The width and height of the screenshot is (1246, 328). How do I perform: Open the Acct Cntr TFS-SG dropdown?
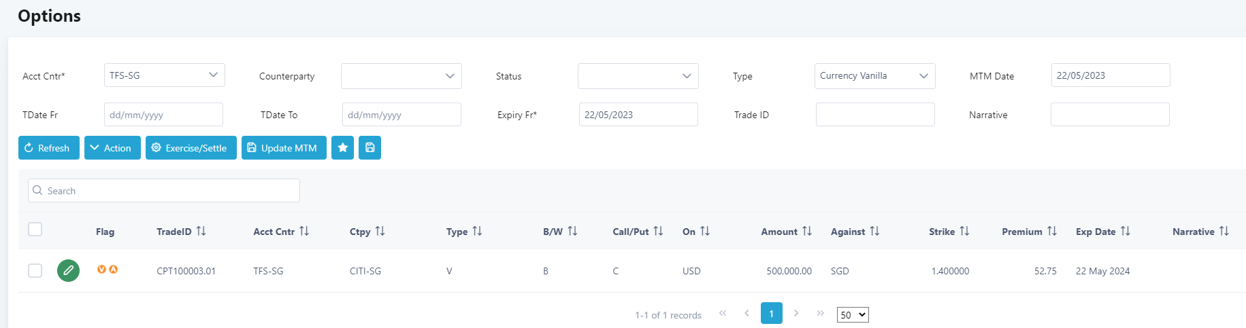(x=164, y=75)
